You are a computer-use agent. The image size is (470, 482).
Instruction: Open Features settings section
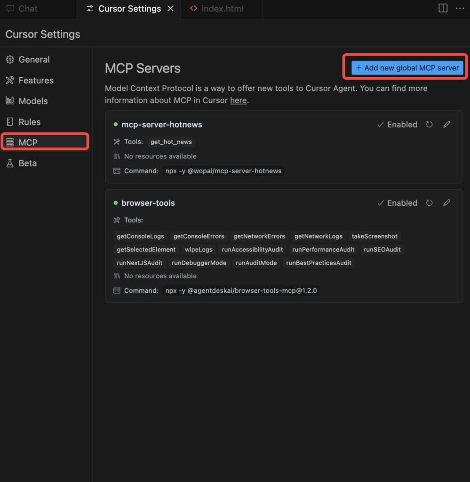(36, 80)
